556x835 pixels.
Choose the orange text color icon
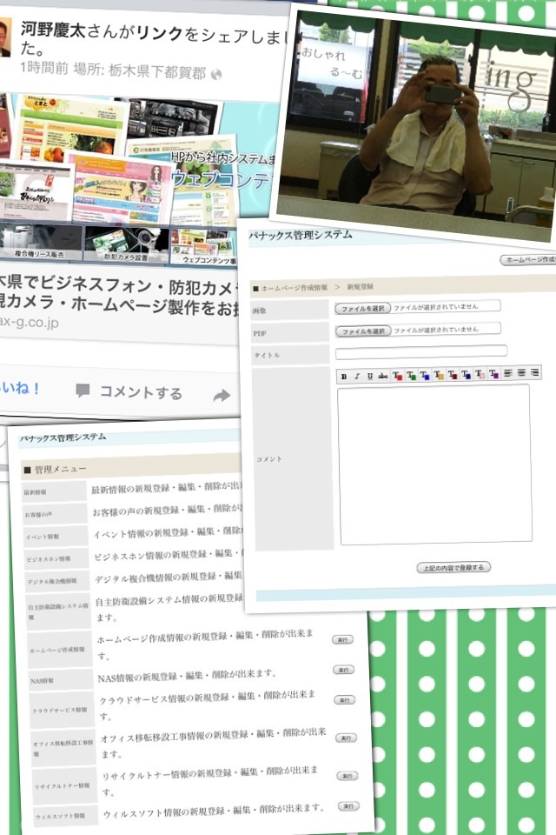[439, 374]
